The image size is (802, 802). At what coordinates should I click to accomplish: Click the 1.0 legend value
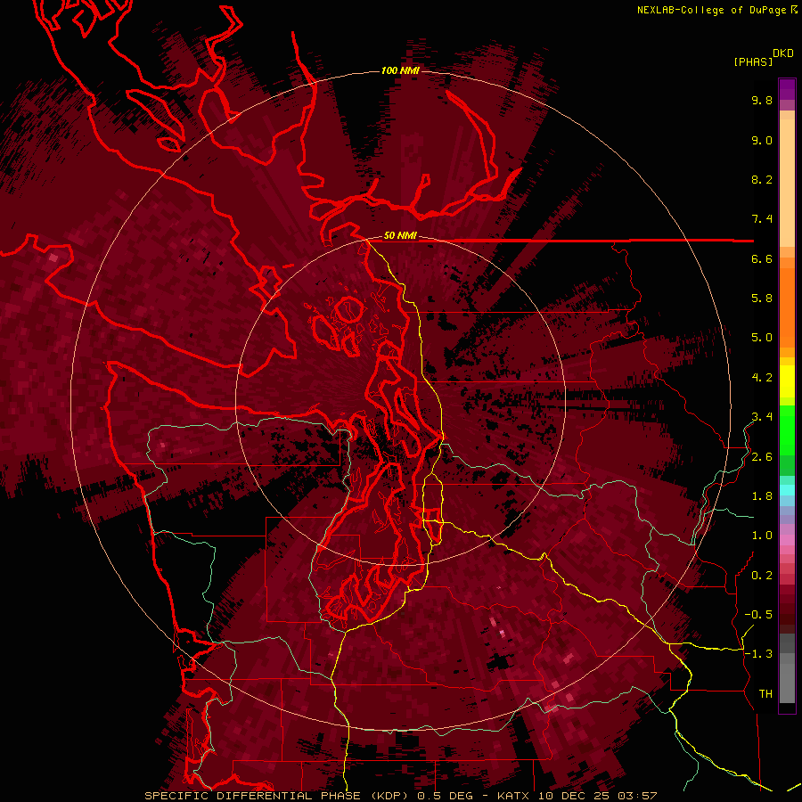click(762, 536)
